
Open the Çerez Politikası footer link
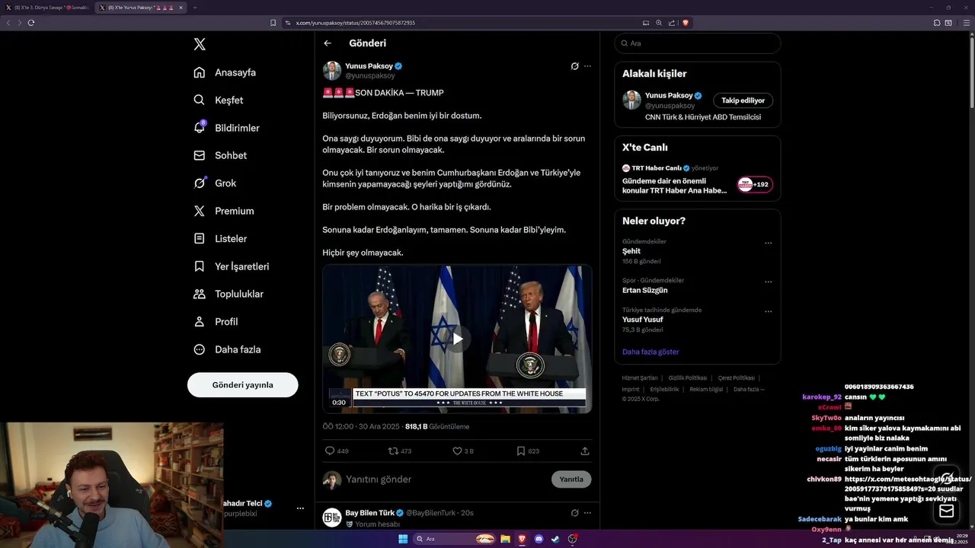pyautogui.click(x=737, y=378)
